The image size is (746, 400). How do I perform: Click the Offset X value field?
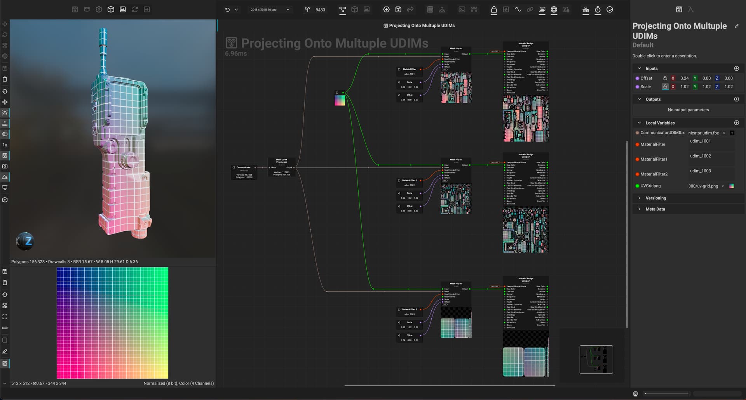click(684, 78)
